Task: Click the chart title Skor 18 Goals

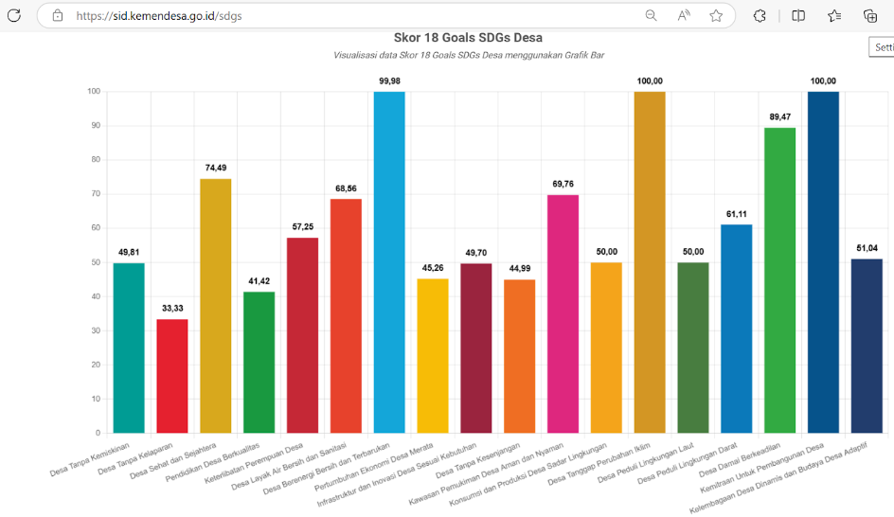Action: 468,38
